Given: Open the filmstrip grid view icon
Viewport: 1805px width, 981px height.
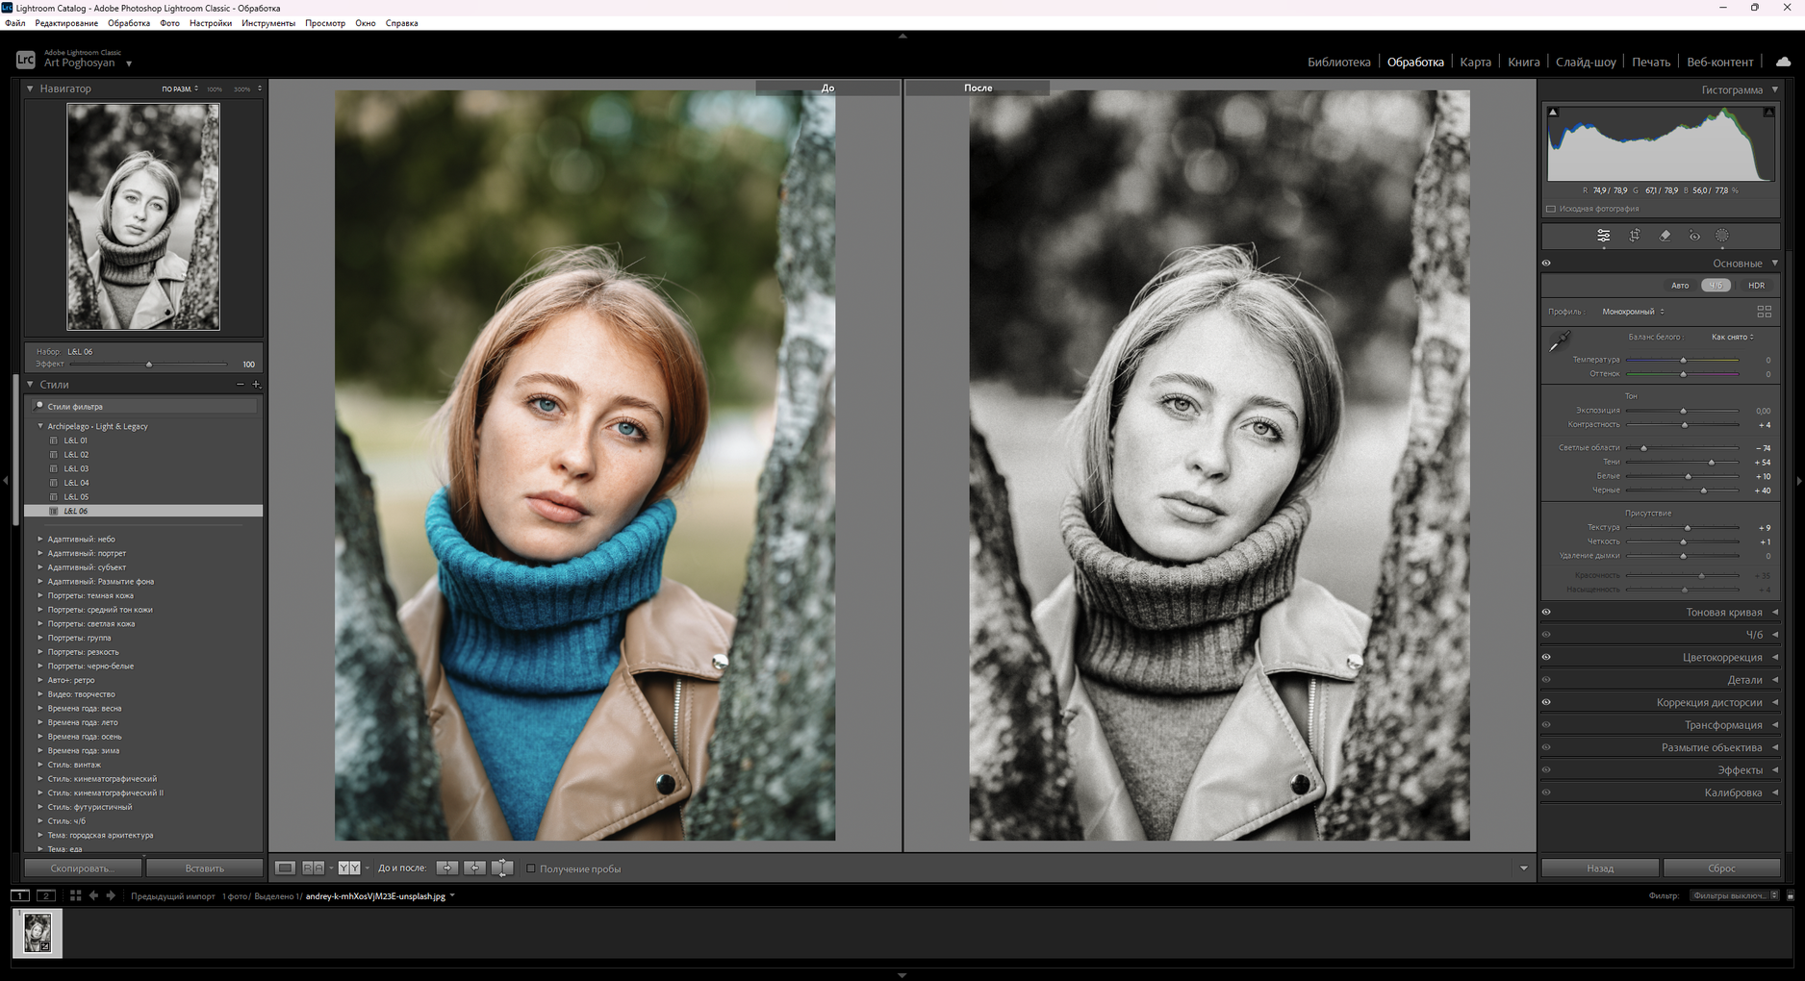Looking at the screenshot, I should tap(75, 895).
